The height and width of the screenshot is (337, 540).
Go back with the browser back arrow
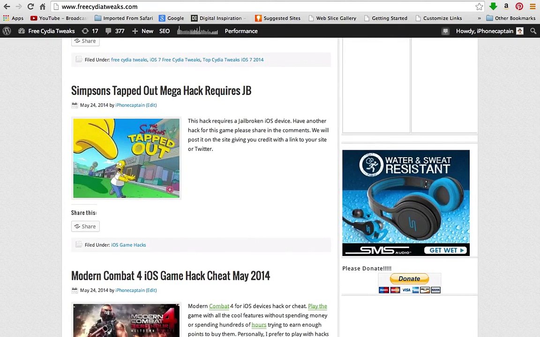tap(7, 7)
